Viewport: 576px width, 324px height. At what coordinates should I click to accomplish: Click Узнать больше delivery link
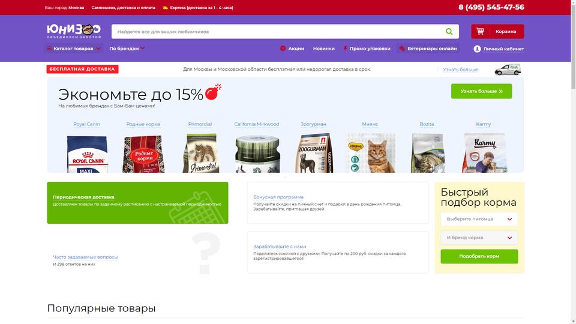460,70
